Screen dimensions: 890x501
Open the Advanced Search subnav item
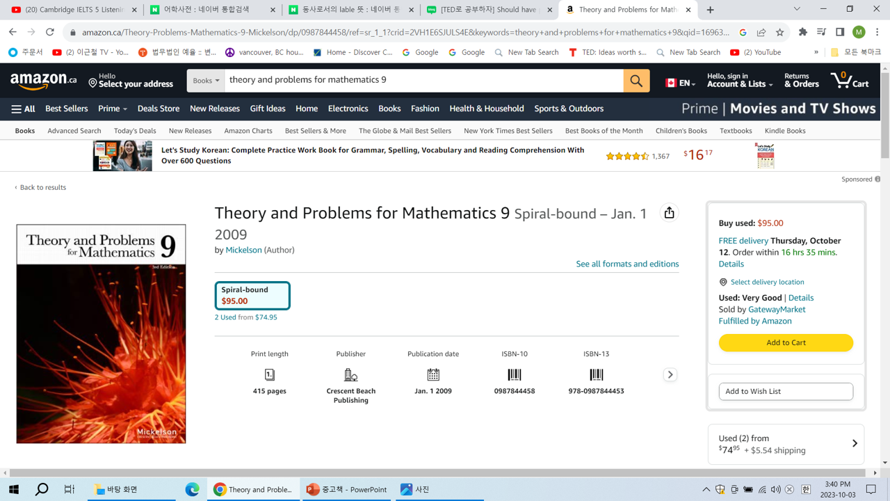pos(74,131)
